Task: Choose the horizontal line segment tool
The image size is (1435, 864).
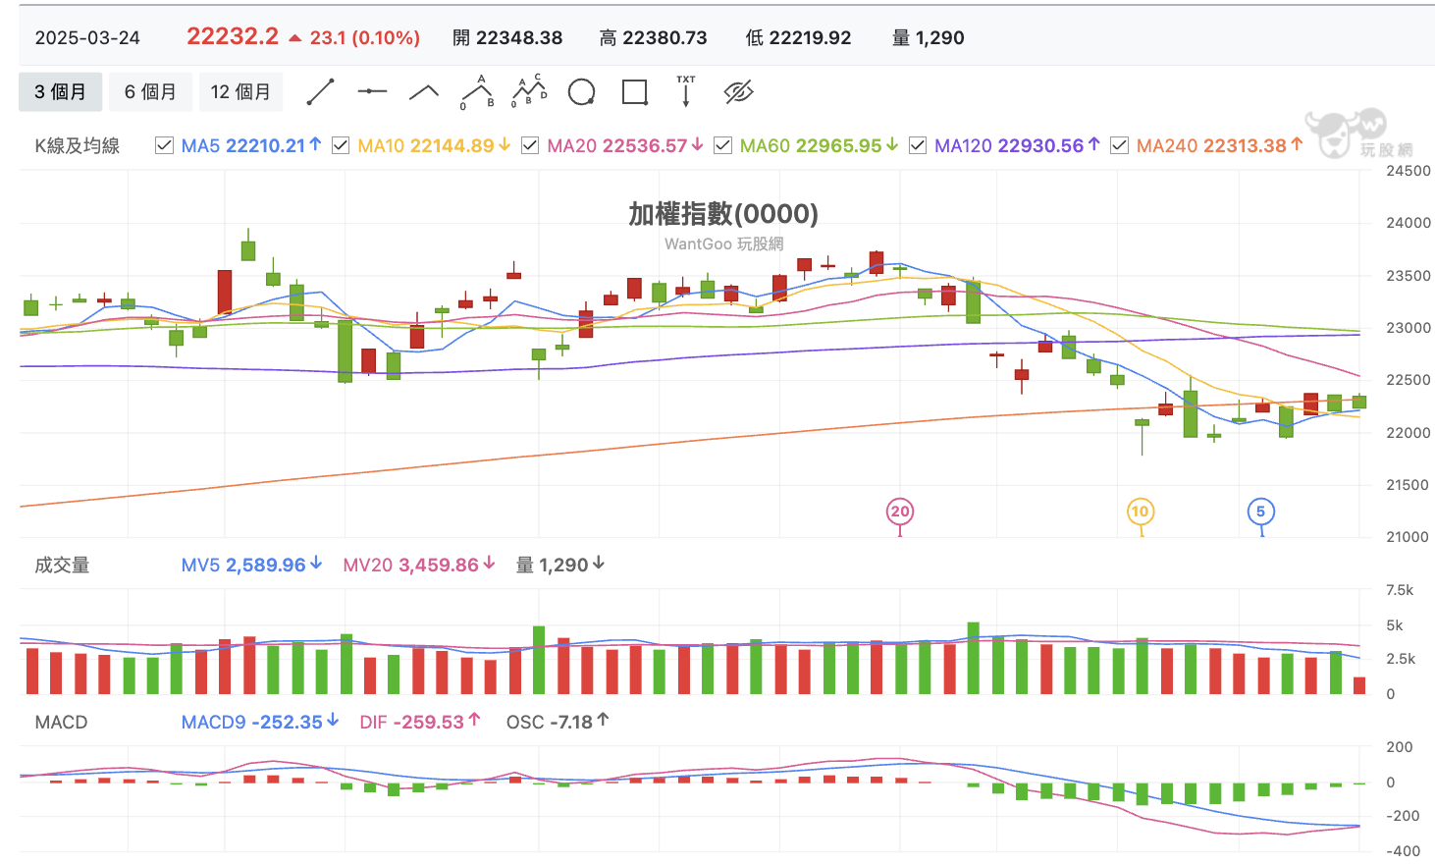Action: (x=372, y=92)
